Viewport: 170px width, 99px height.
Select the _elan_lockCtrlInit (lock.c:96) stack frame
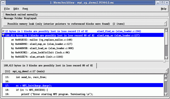tap(40, 53)
